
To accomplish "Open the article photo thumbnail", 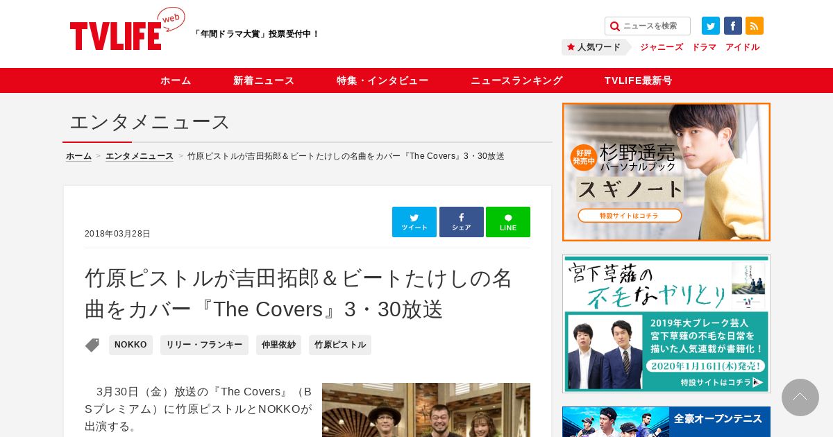I will pos(426,410).
